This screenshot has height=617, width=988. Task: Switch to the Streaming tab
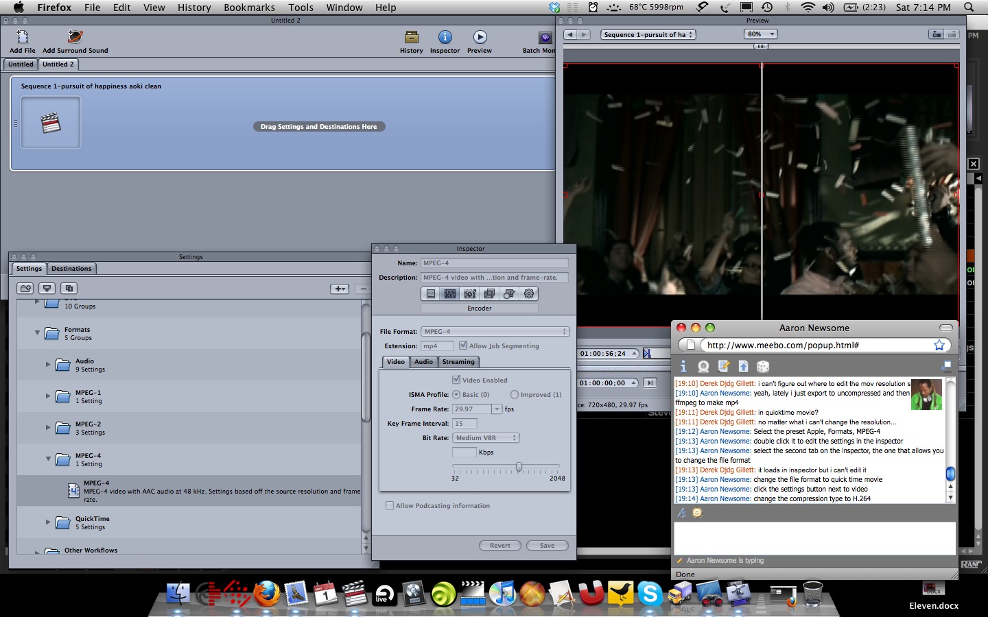pyautogui.click(x=458, y=362)
